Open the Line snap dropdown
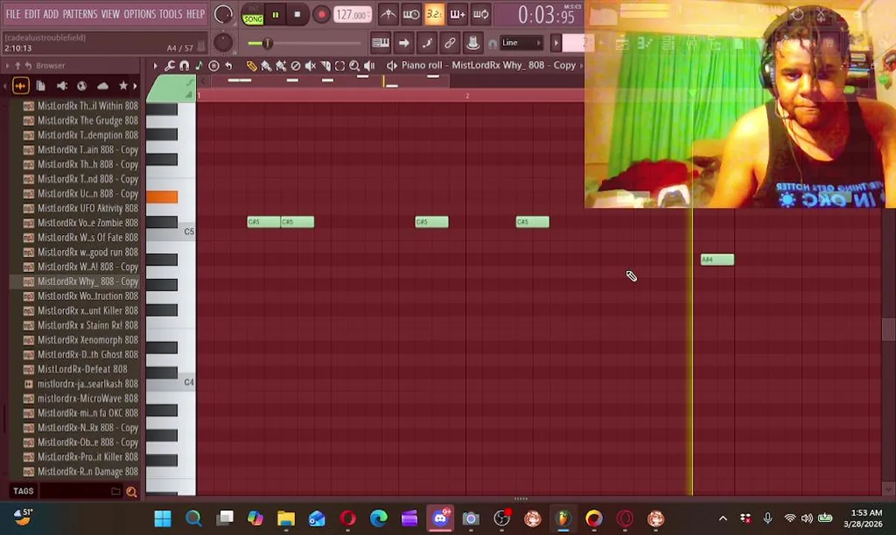The image size is (896, 535). (x=523, y=43)
